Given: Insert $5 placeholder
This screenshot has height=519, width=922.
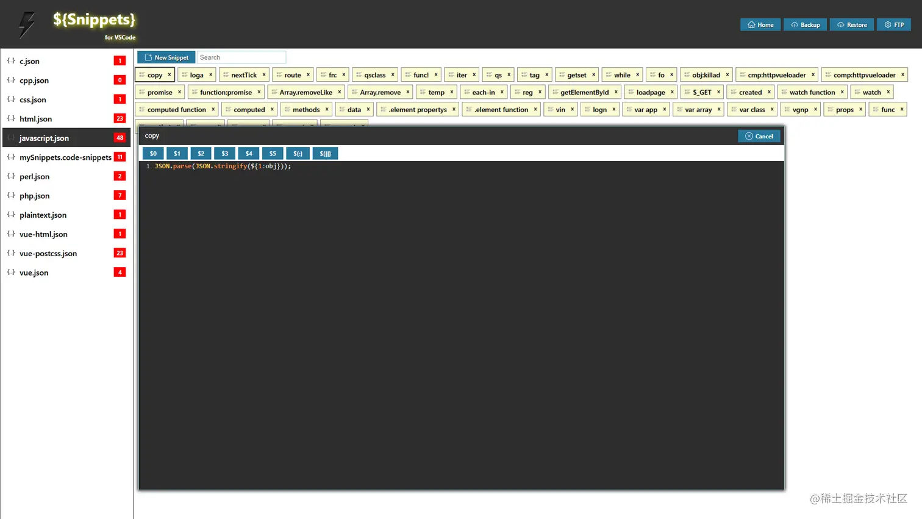Looking at the screenshot, I should tap(273, 154).
